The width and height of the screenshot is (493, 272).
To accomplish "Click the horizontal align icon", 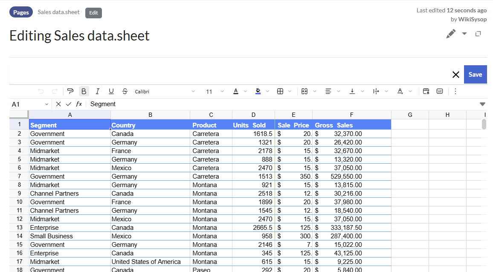I will pos(328,91).
